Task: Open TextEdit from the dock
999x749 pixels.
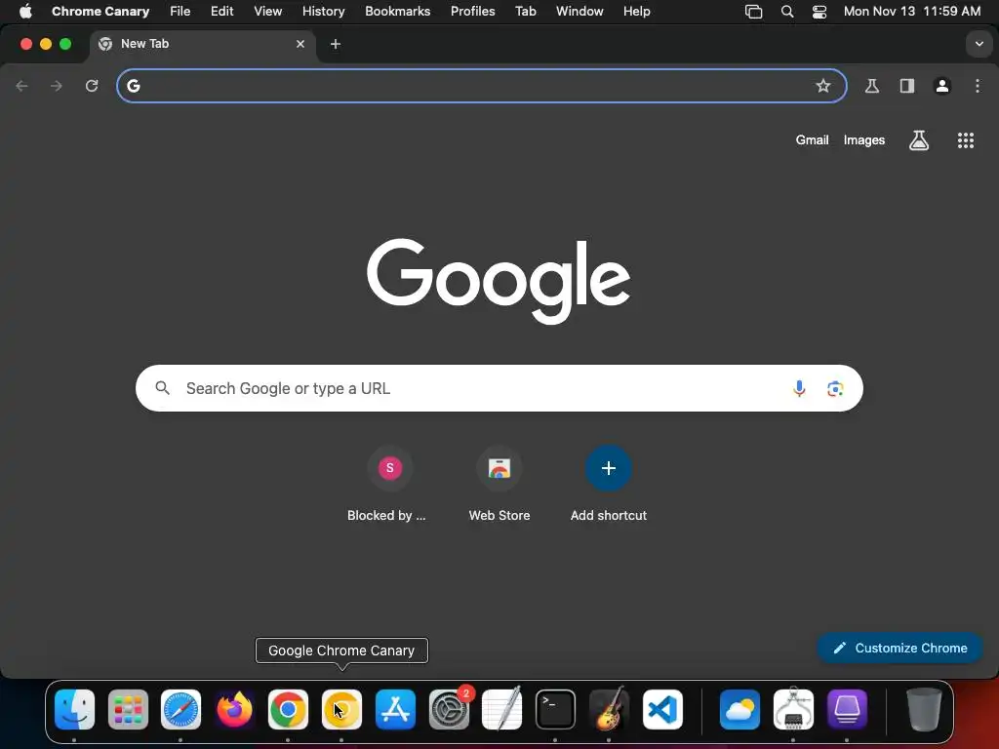Action: tap(502, 709)
